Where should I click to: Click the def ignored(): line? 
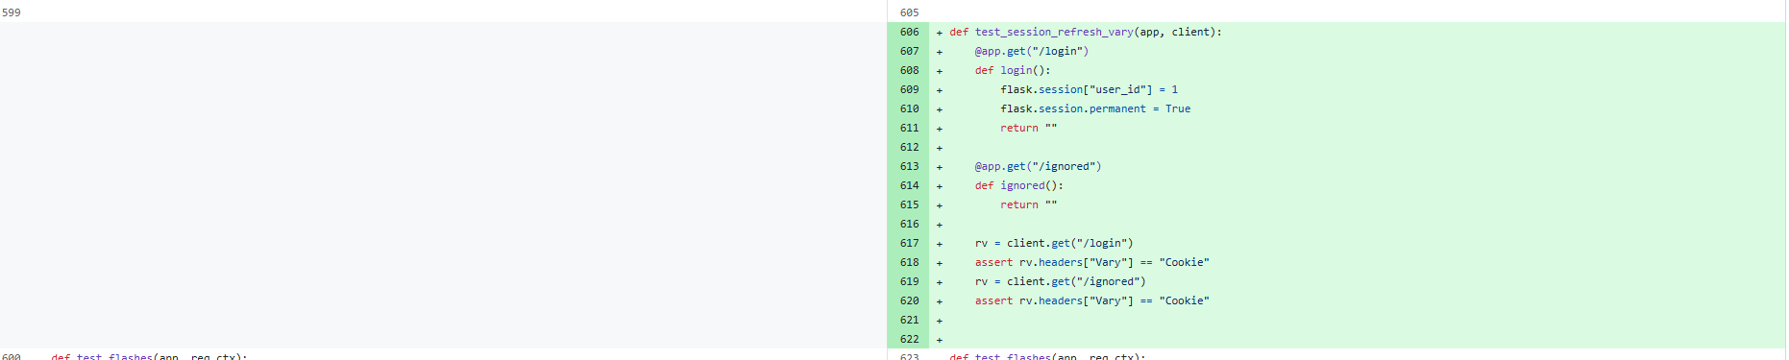(x=1019, y=185)
